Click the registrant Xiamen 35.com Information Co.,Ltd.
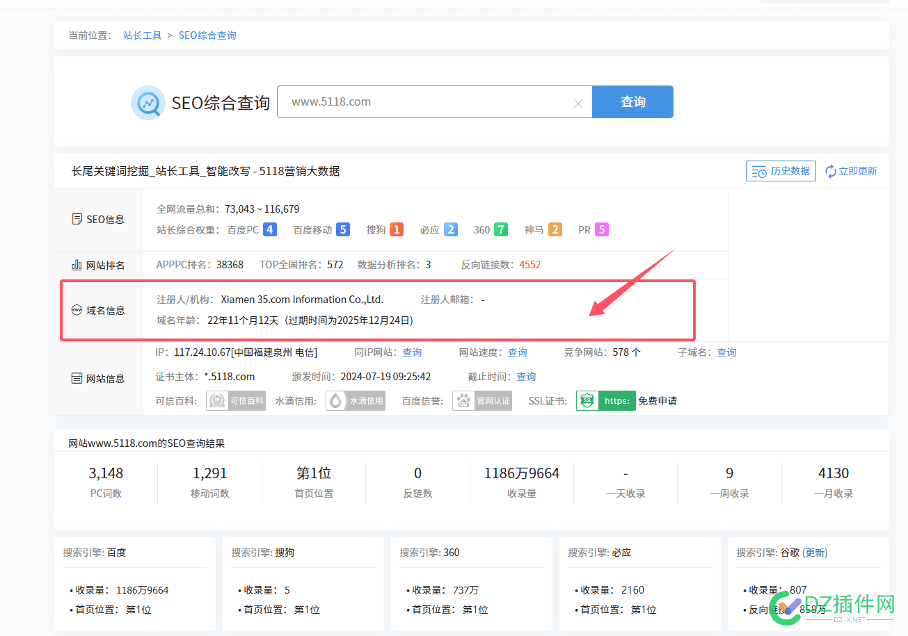The height and width of the screenshot is (636, 908). point(302,300)
